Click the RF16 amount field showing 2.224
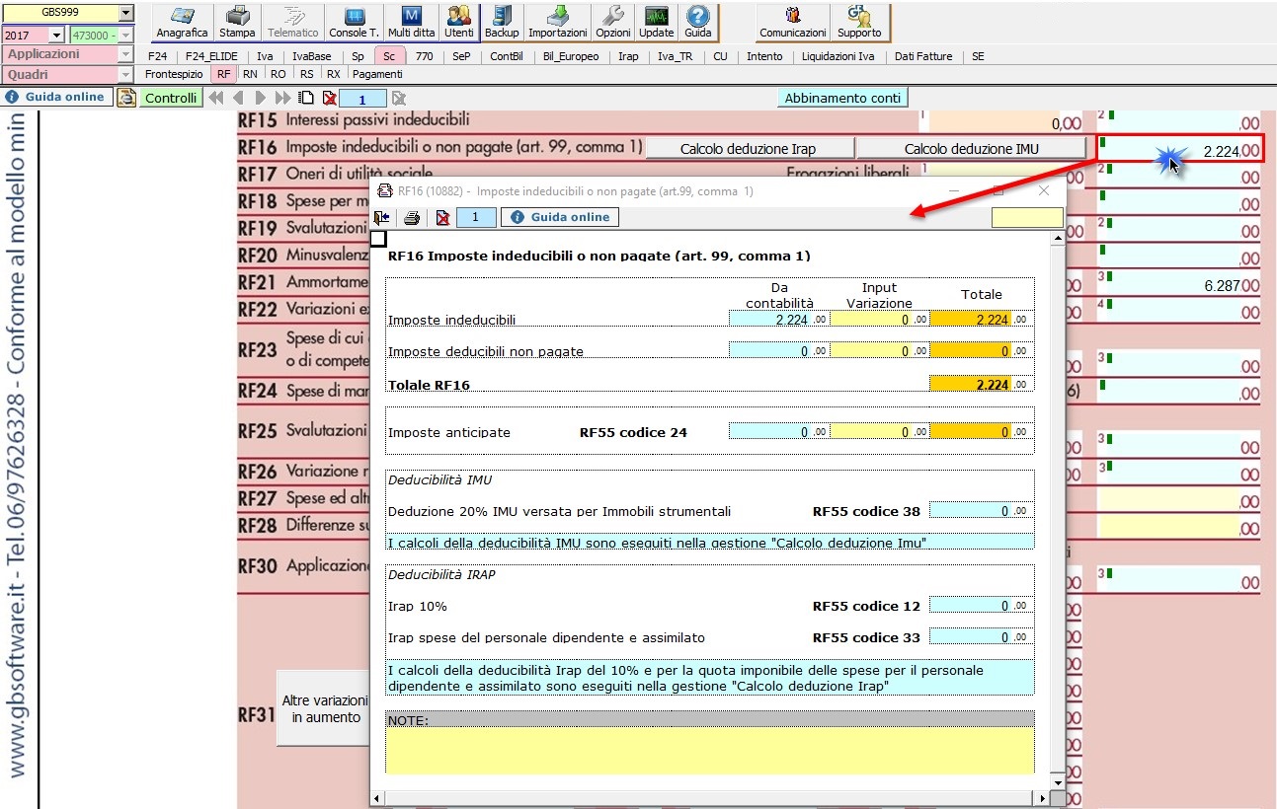 point(1179,150)
